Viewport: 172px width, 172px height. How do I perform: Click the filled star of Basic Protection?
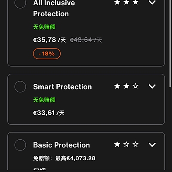coord(117,144)
